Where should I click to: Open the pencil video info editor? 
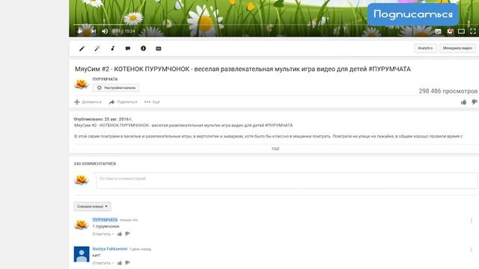(x=82, y=49)
